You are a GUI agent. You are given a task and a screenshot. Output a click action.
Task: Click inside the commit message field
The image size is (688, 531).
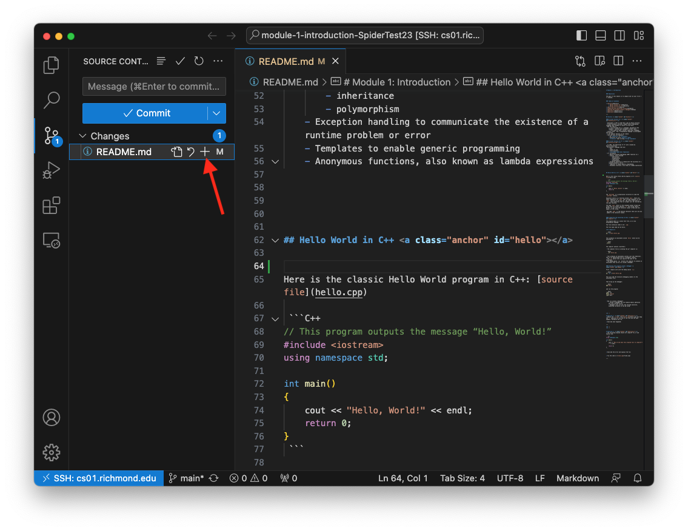click(x=154, y=87)
